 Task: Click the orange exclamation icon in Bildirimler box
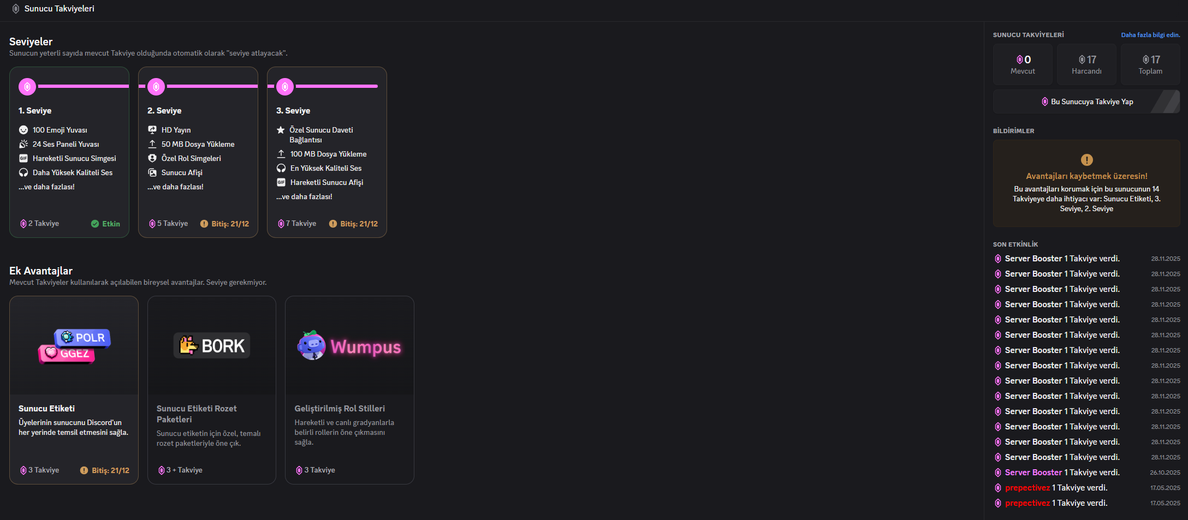1086,160
